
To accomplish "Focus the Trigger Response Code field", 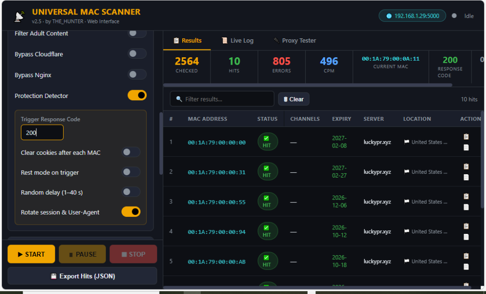I will (x=42, y=132).
